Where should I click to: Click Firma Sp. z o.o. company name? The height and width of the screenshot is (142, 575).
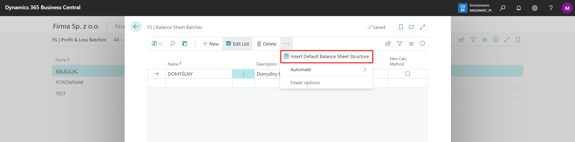tap(76, 26)
